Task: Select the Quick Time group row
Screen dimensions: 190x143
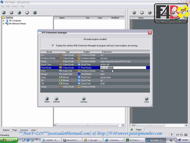Action: (95, 65)
